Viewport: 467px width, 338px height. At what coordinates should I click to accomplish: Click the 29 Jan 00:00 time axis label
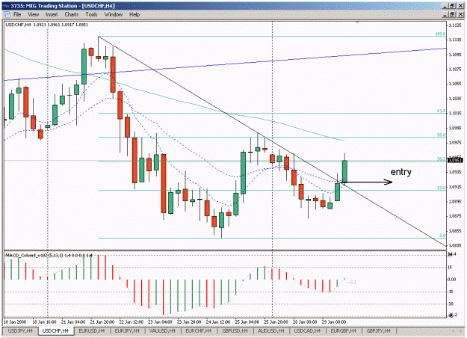pos(334,322)
